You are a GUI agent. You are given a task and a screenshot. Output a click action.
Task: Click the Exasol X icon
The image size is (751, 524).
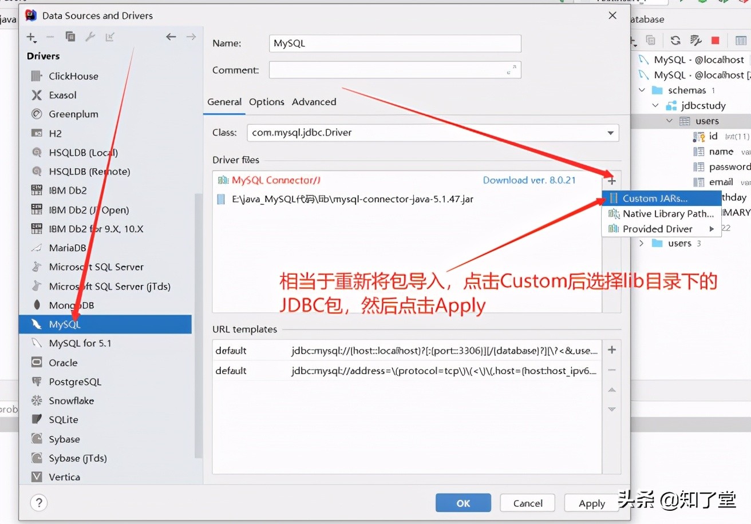[x=37, y=95]
